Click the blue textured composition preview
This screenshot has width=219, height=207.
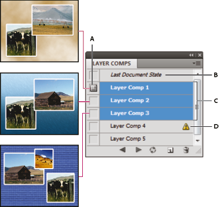[39, 176]
